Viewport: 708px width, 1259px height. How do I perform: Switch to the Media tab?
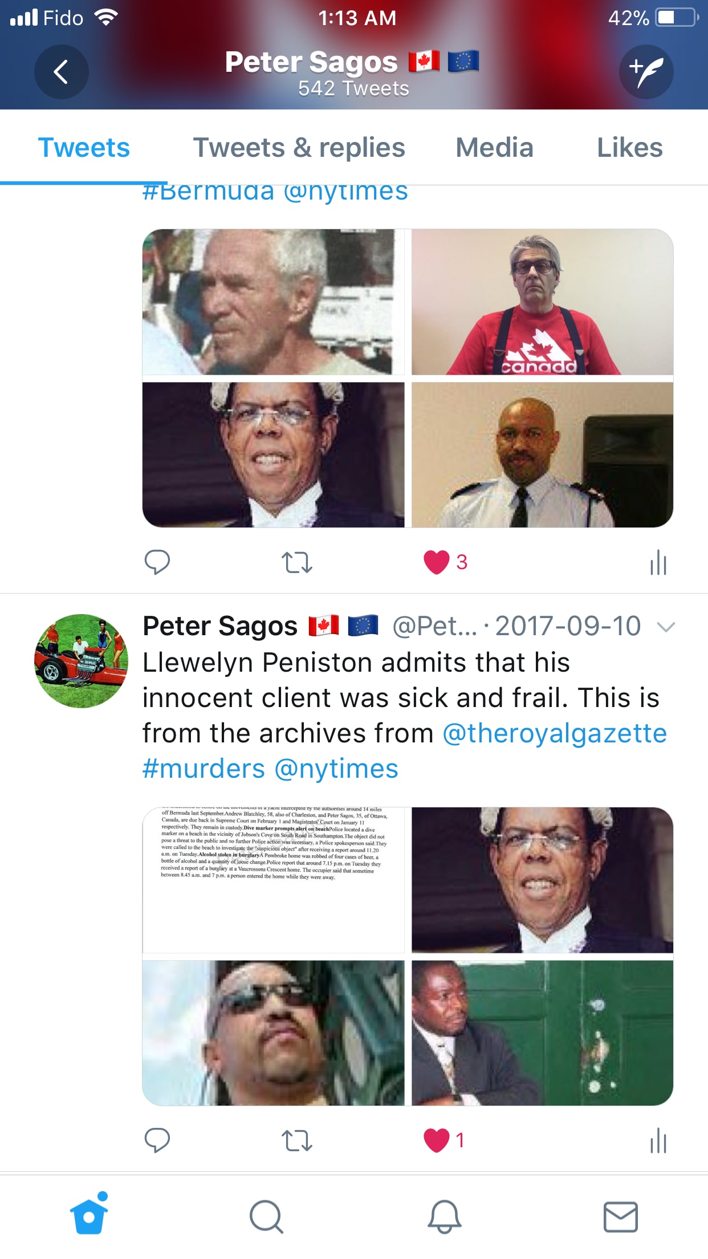pyautogui.click(x=494, y=148)
